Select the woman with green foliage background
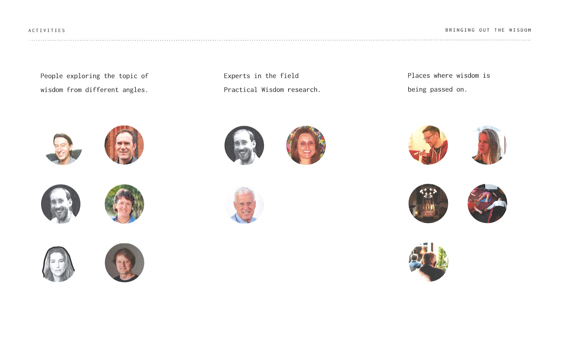561x340 pixels. (124, 204)
